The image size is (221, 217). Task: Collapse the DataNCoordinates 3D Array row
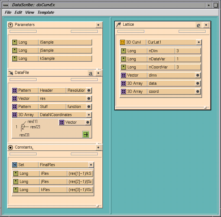pyautogui.click(x=89, y=115)
